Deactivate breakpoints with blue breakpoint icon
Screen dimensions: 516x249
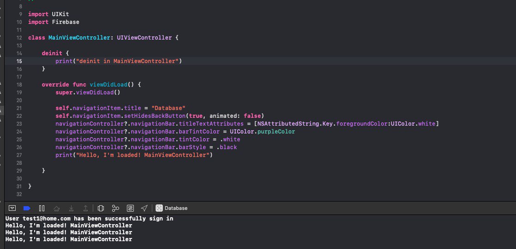[x=27, y=208]
